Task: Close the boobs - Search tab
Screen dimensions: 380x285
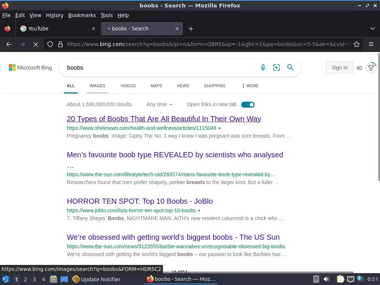Action: [177, 29]
